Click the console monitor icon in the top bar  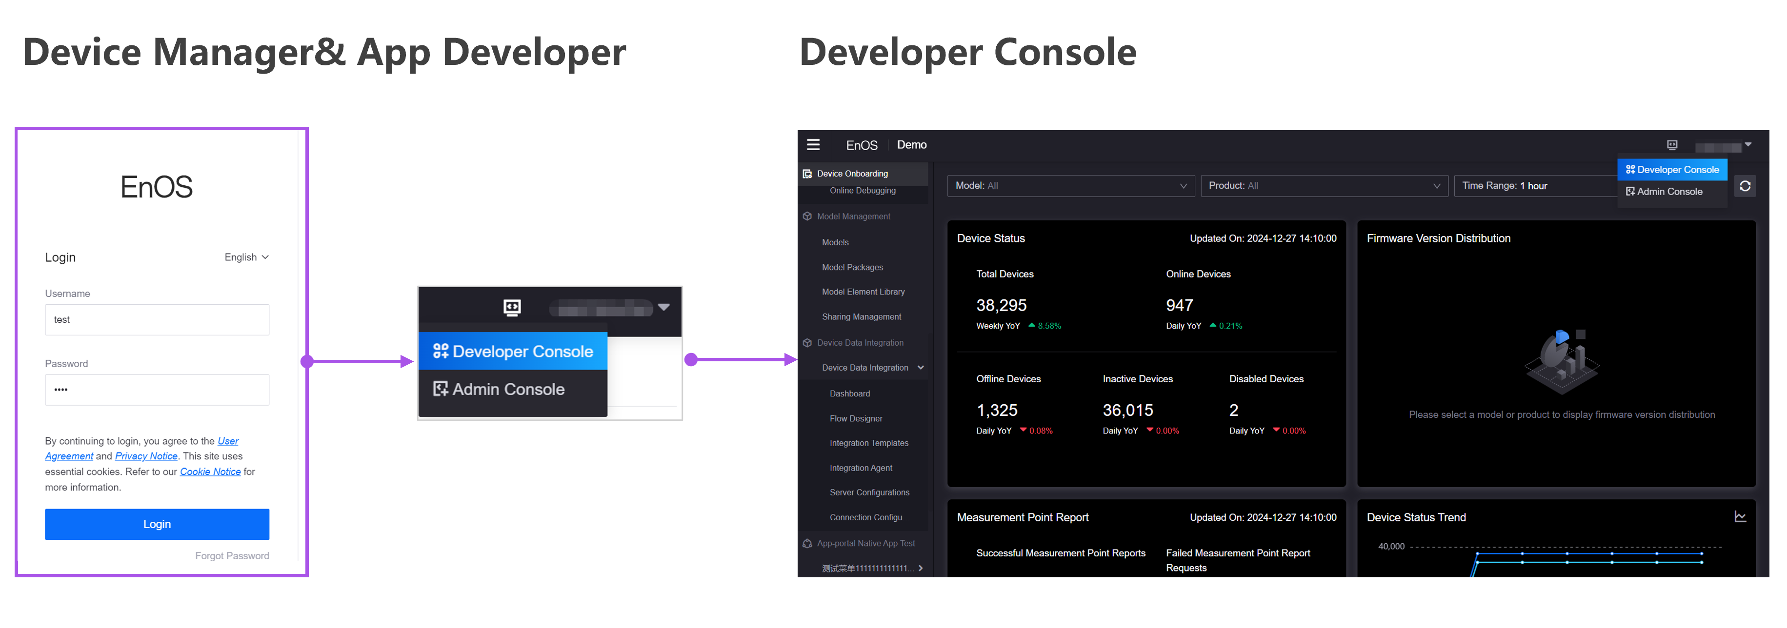click(x=1672, y=145)
